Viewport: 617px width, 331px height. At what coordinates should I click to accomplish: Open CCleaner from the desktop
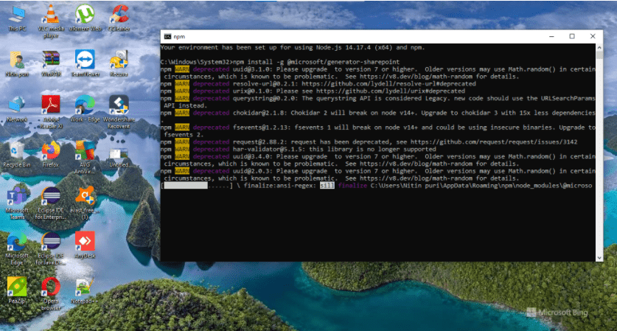(118, 15)
